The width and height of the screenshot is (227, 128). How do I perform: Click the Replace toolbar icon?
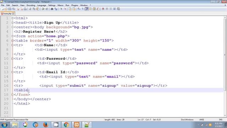pos(56,9)
